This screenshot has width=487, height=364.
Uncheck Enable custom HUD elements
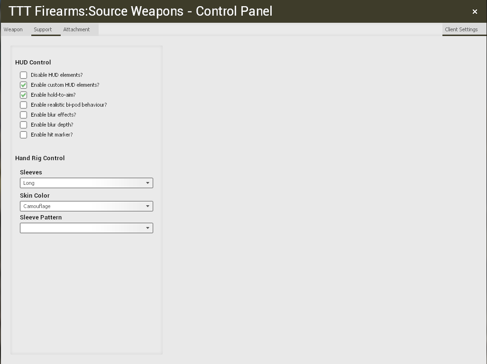[x=23, y=85]
